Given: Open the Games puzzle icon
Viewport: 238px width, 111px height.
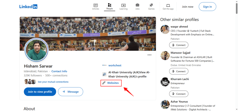Looking at the screenshot, I should pyautogui.click(x=151, y=5).
